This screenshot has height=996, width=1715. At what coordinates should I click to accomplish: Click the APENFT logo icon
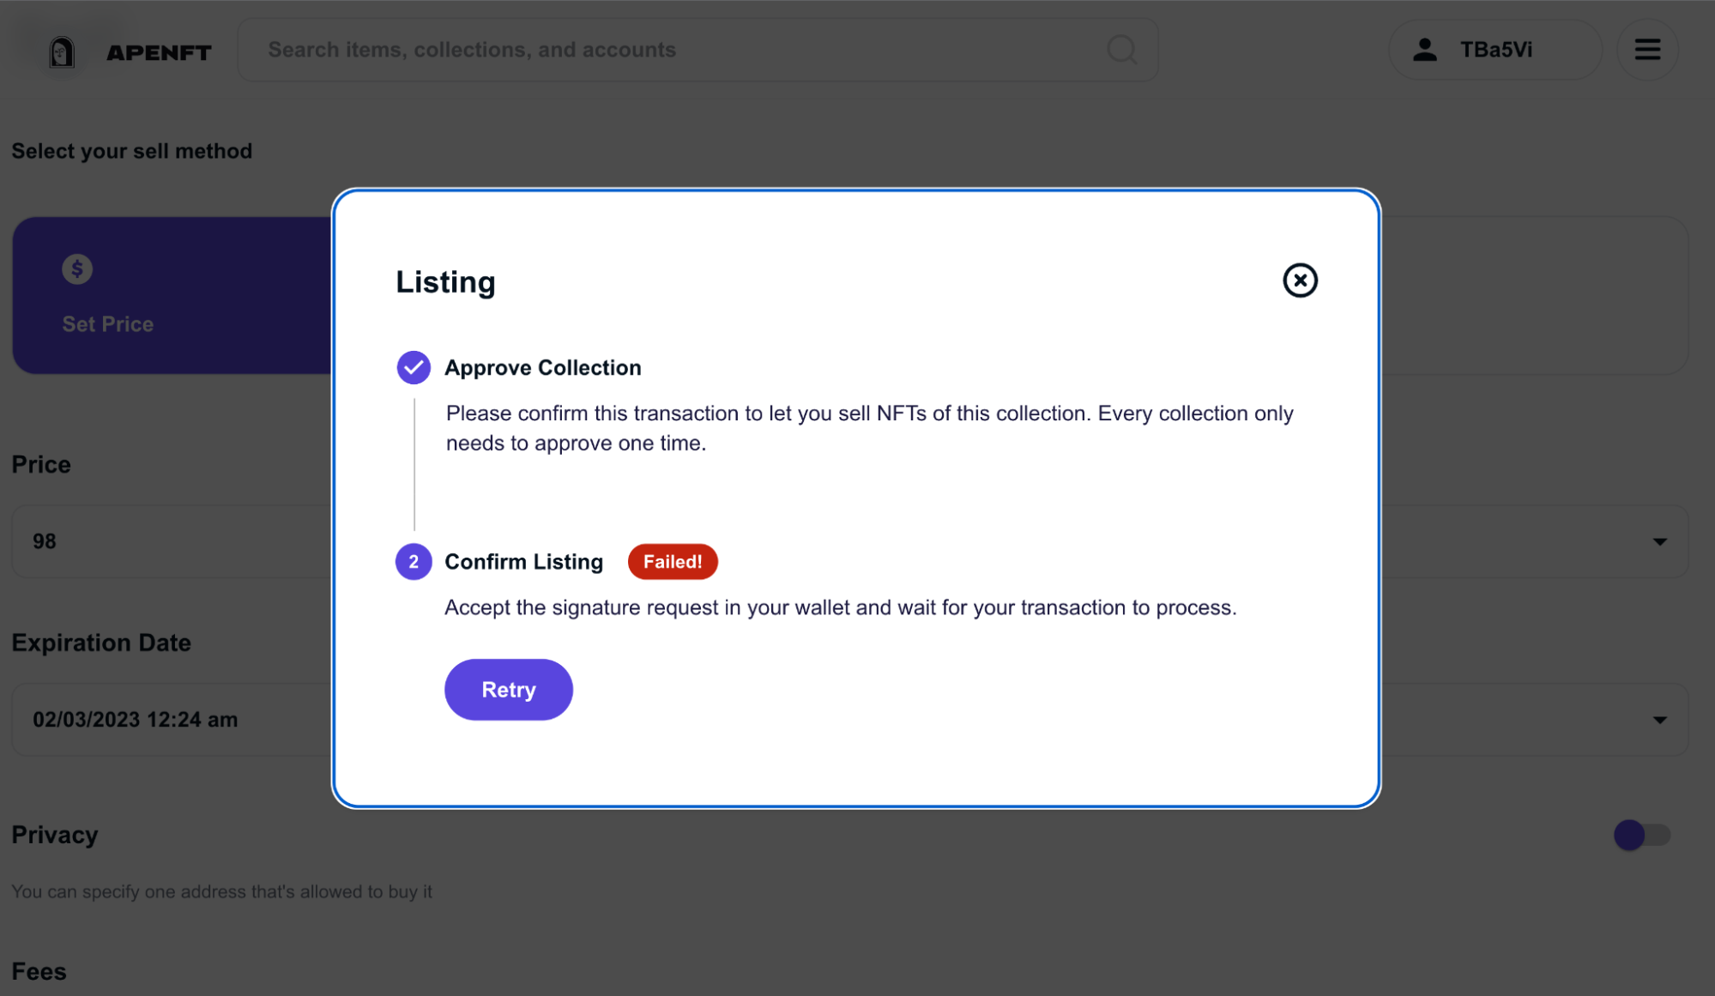click(62, 52)
